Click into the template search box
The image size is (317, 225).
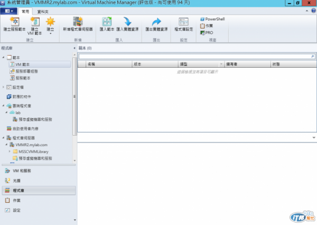pyautogui.click(x=194, y=56)
